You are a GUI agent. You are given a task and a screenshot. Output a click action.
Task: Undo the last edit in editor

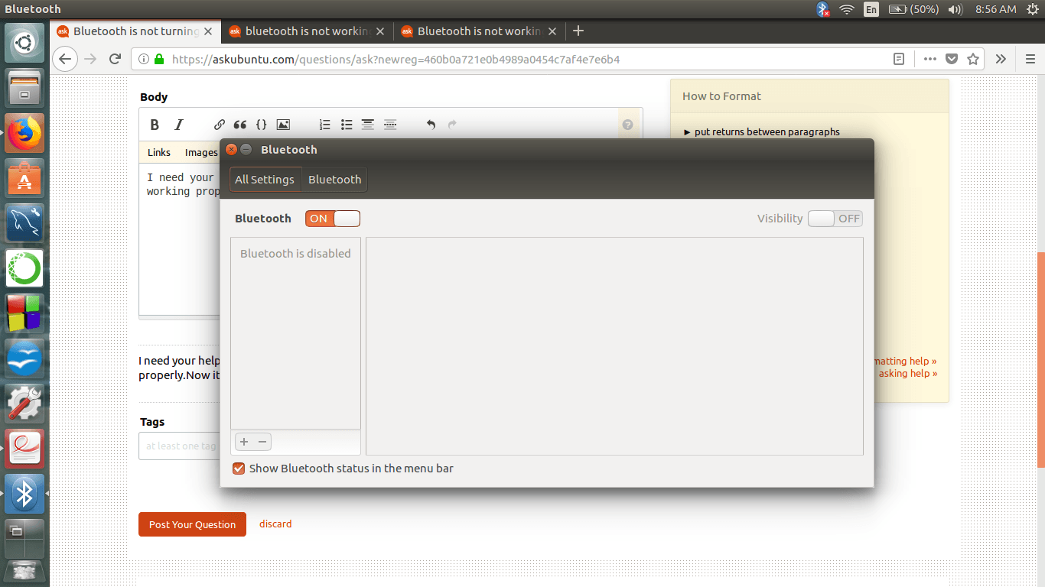coord(431,125)
